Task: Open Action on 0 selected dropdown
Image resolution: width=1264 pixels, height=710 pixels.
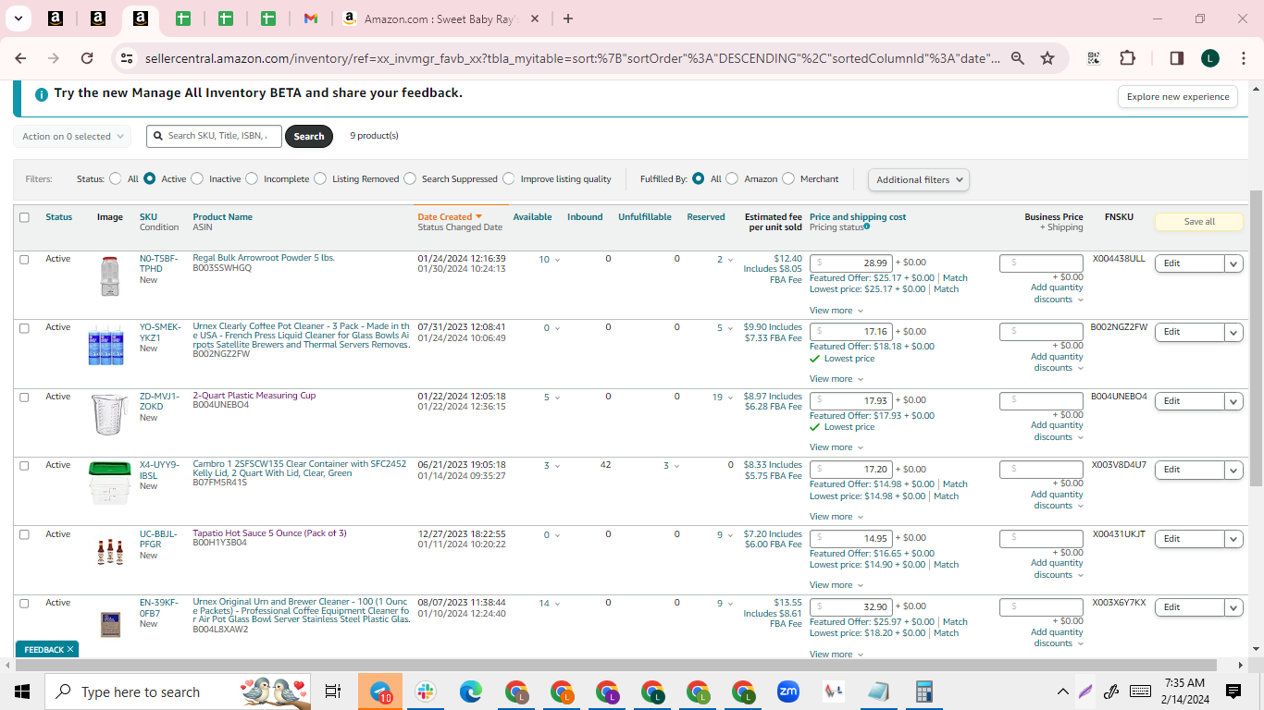Action: click(72, 136)
